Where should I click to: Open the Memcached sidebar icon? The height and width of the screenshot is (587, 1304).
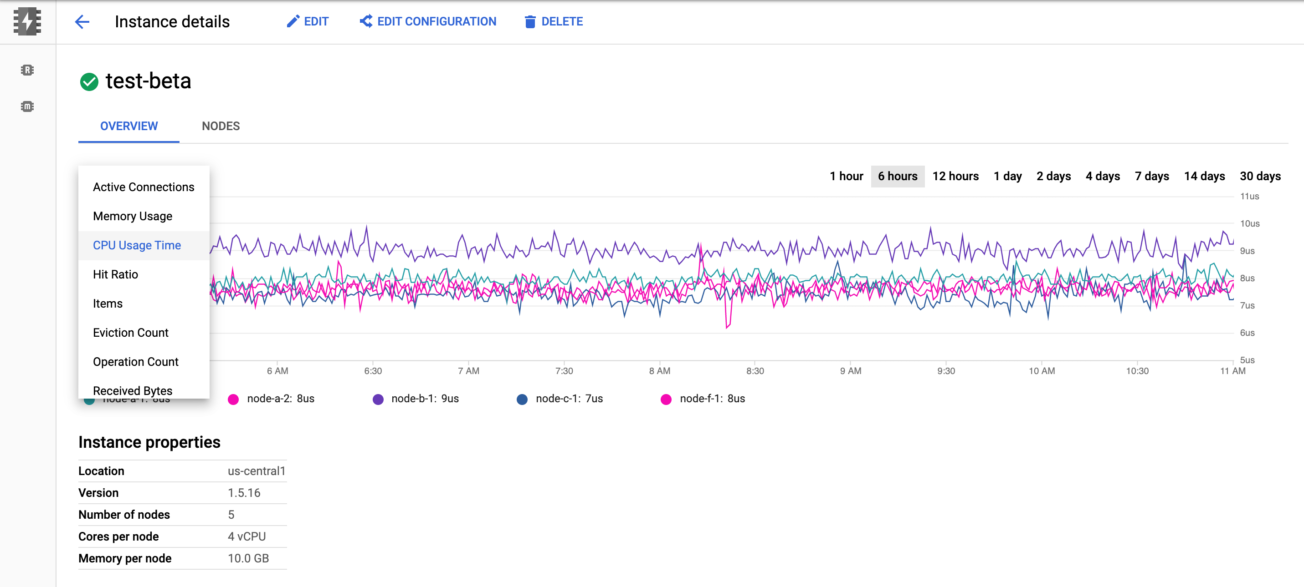27,106
